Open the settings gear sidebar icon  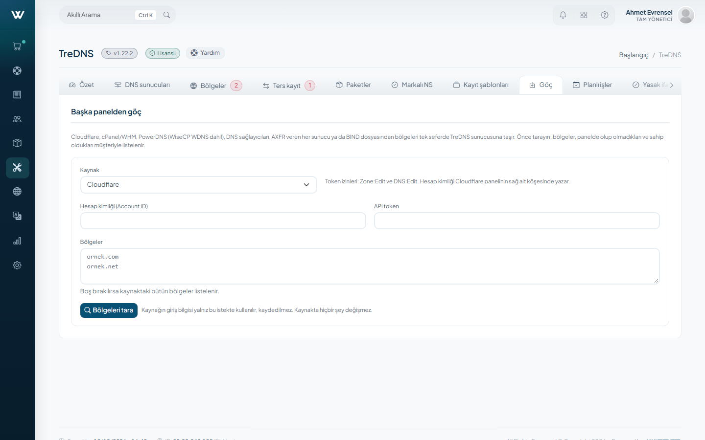pyautogui.click(x=17, y=265)
